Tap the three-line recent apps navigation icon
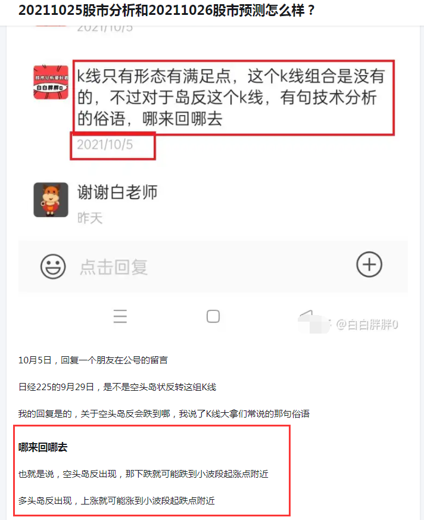Image resolution: width=424 pixels, height=520 pixels. 120,316
